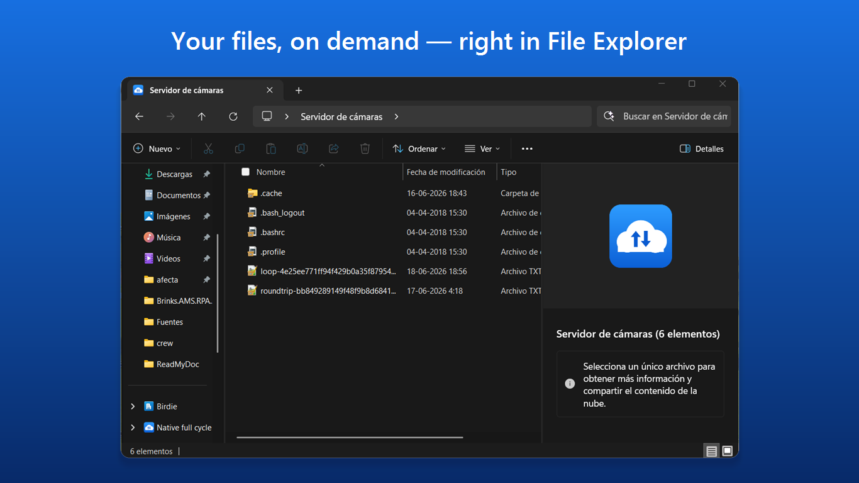Open a new tab with plus button
859x483 pixels.
299,91
